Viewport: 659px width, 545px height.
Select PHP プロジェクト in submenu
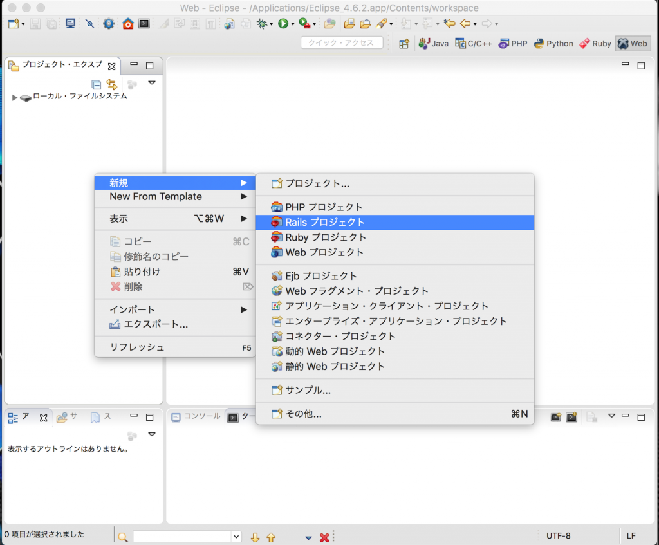coord(394,207)
